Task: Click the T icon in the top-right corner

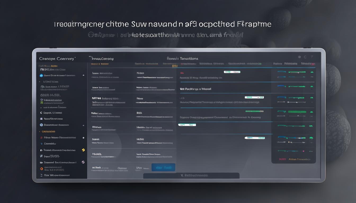Action: (312, 57)
